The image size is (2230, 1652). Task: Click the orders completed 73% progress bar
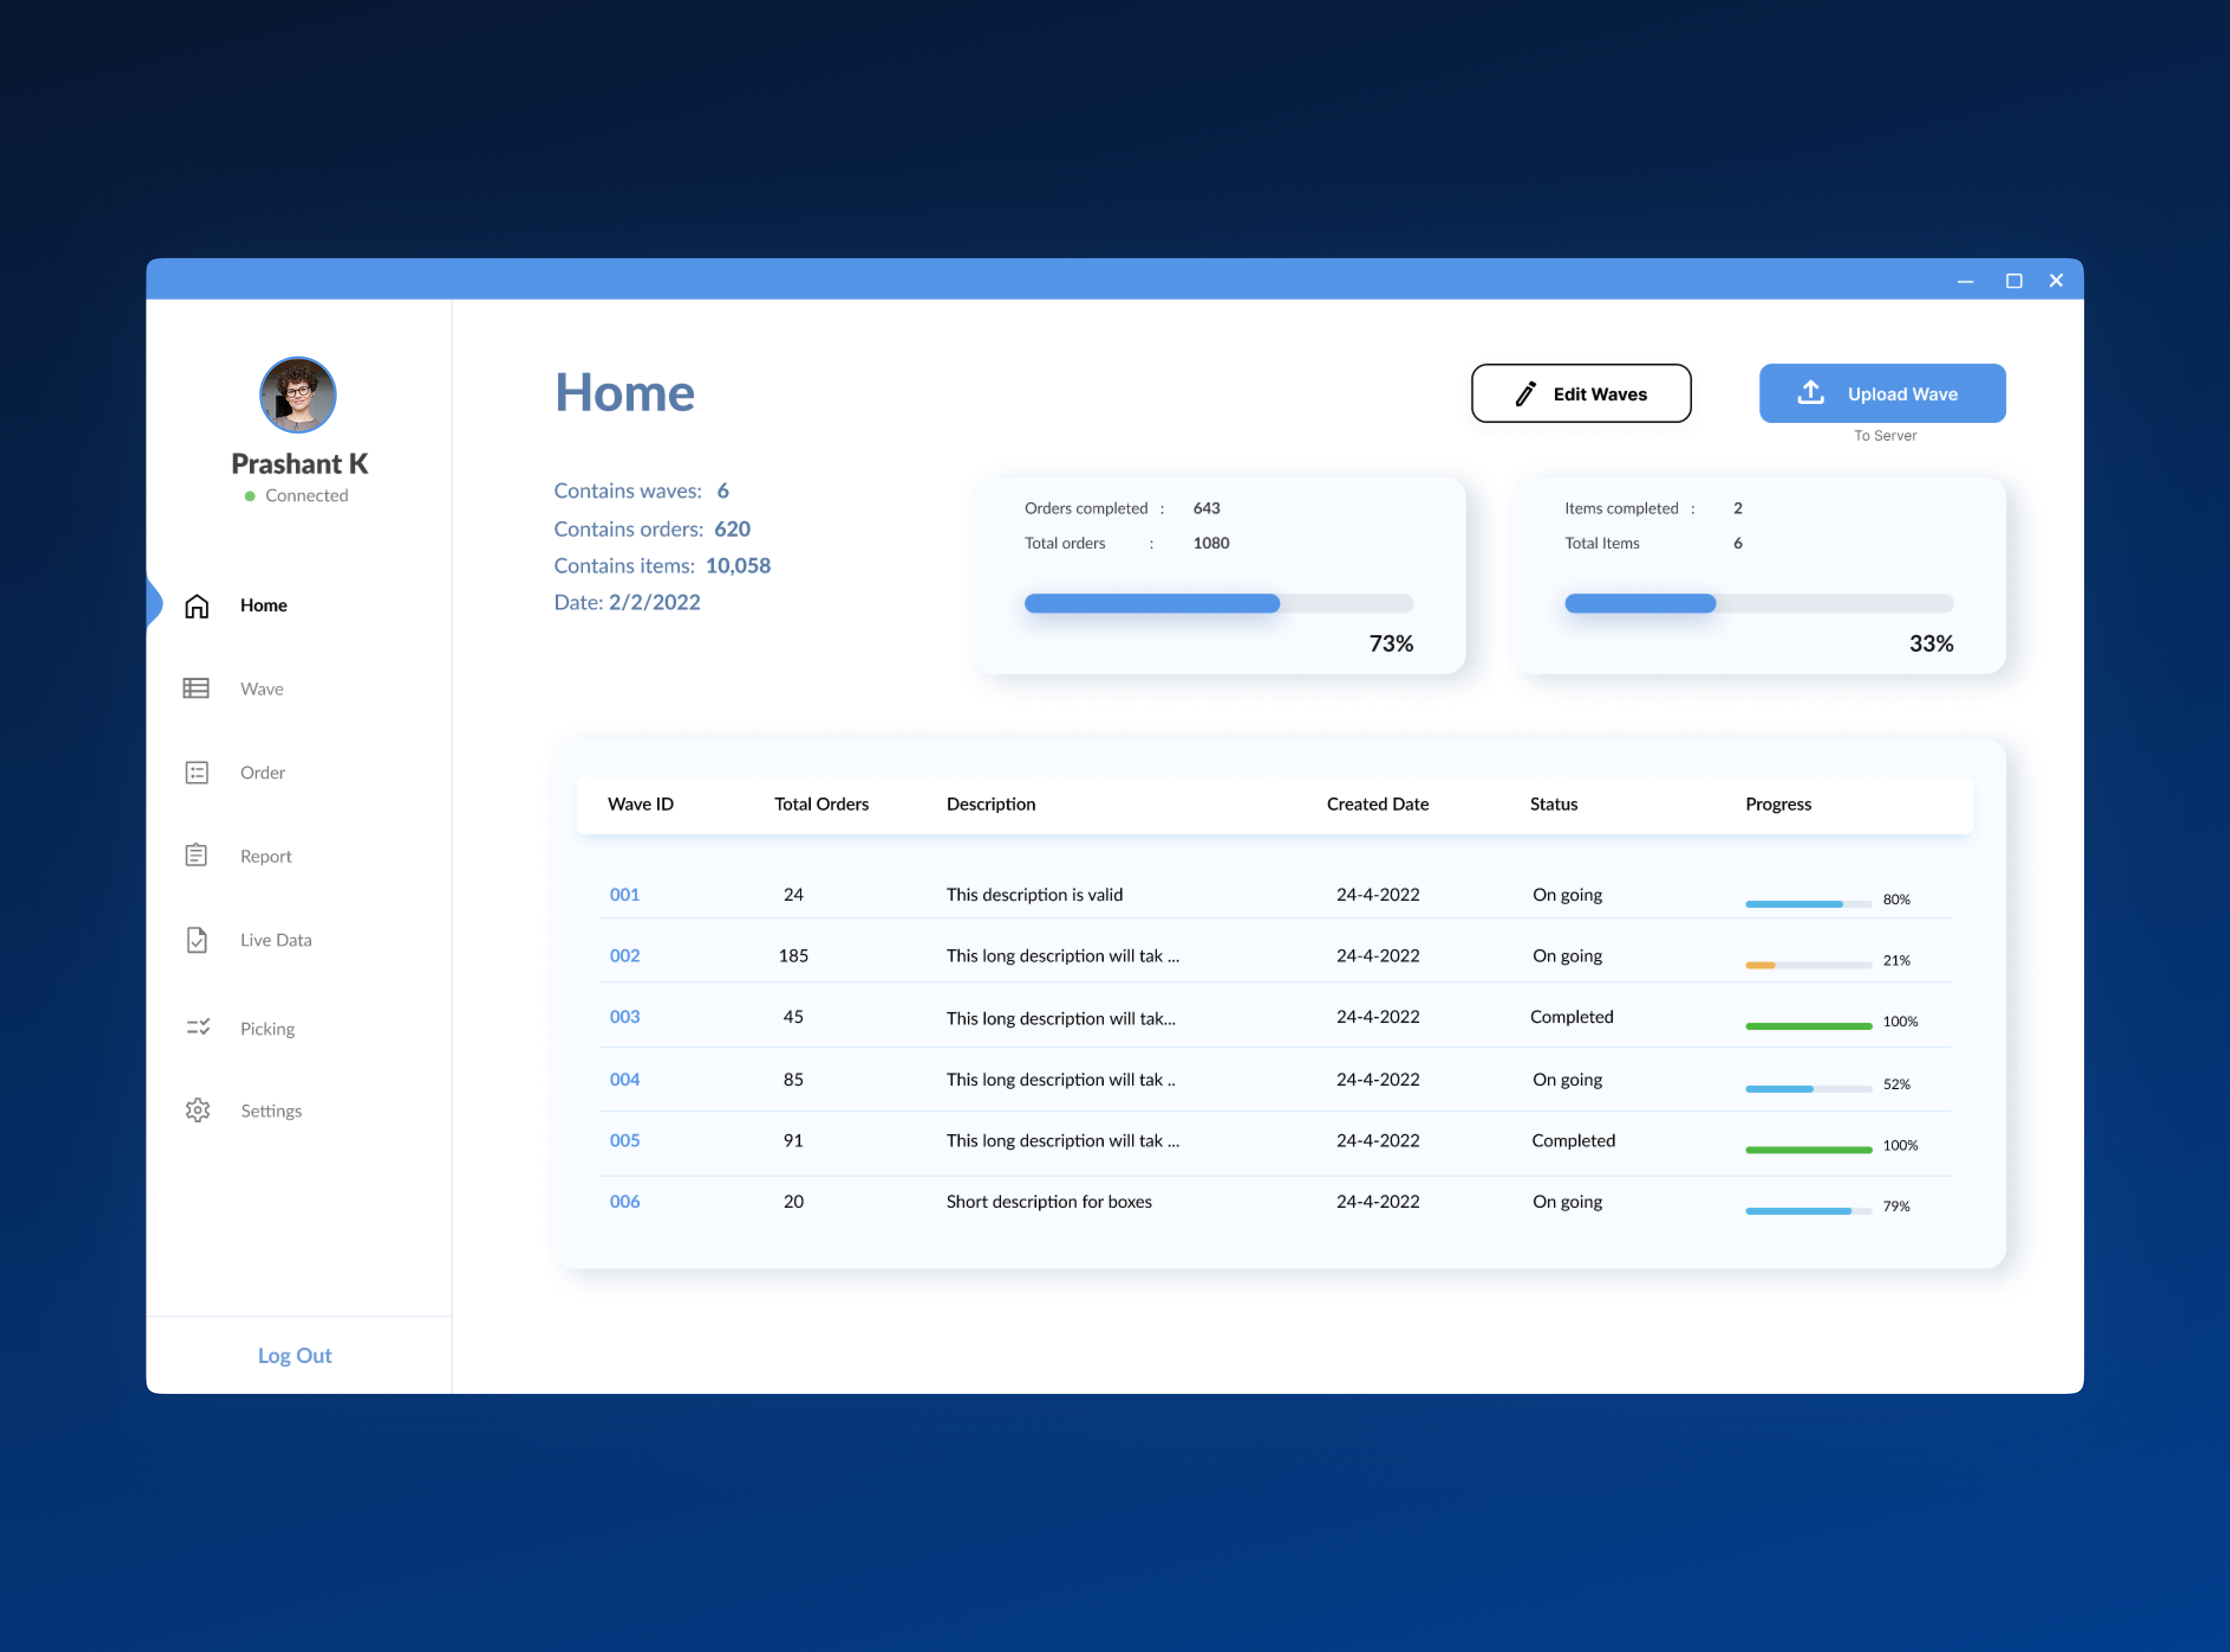click(x=1219, y=603)
